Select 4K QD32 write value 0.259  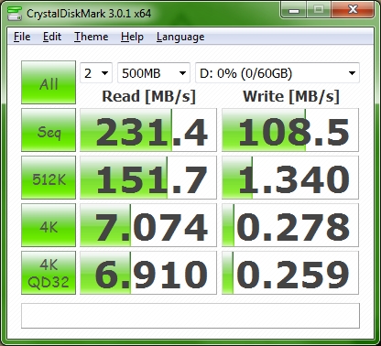click(290, 273)
